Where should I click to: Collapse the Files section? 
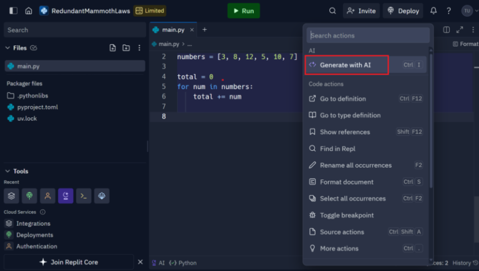click(x=7, y=48)
